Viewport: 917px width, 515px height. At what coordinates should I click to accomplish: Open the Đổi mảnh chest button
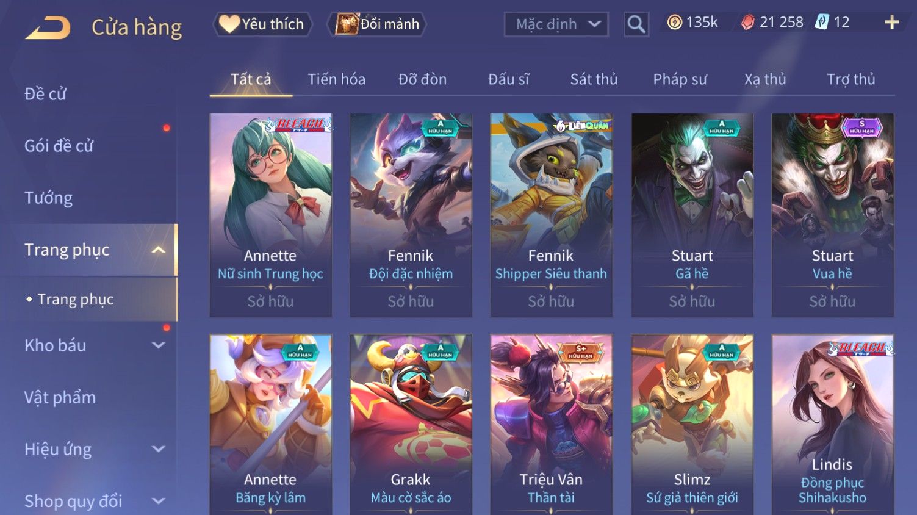377,24
